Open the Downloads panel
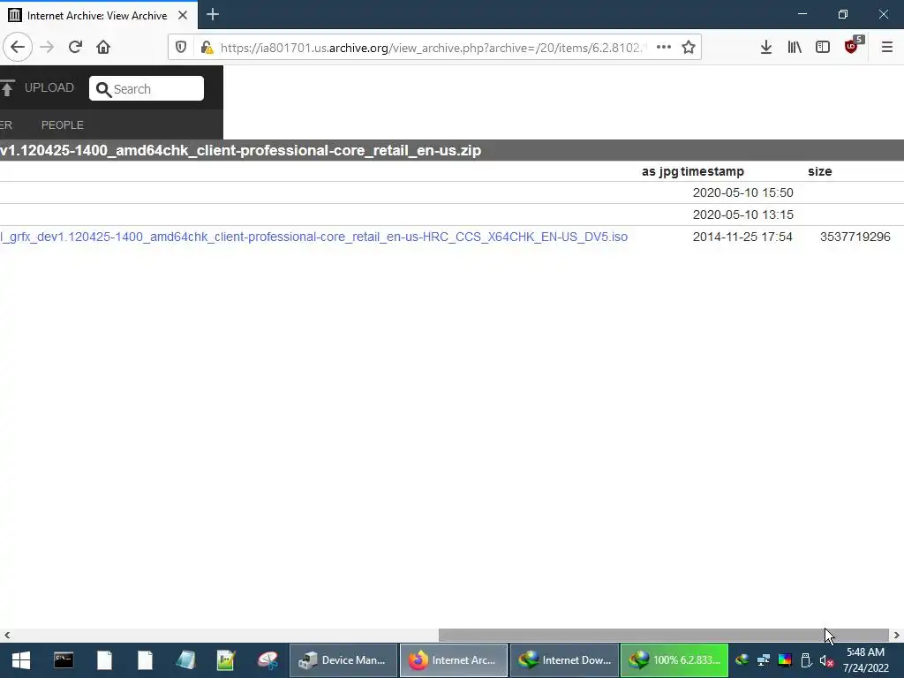The width and height of the screenshot is (904, 678). (765, 48)
